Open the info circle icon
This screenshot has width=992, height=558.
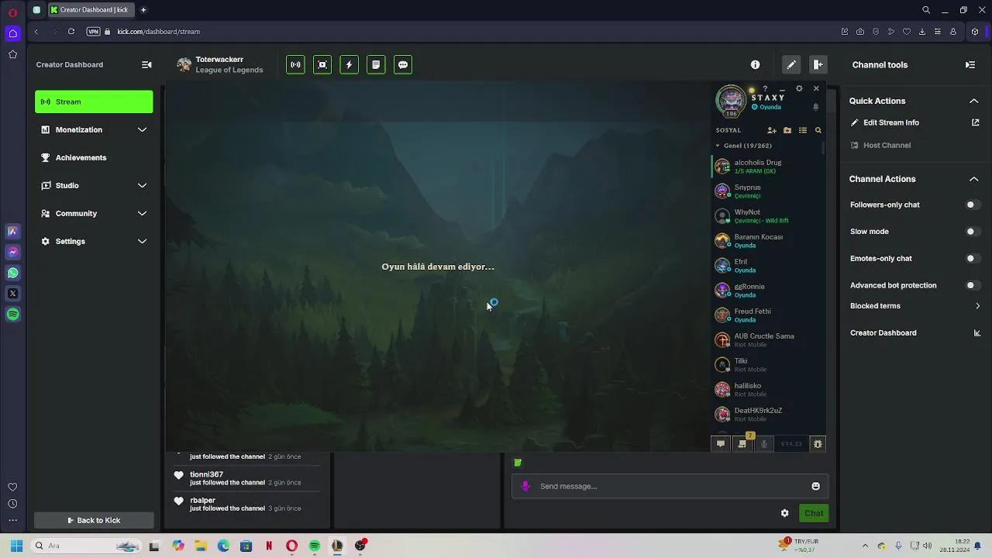[755, 65]
